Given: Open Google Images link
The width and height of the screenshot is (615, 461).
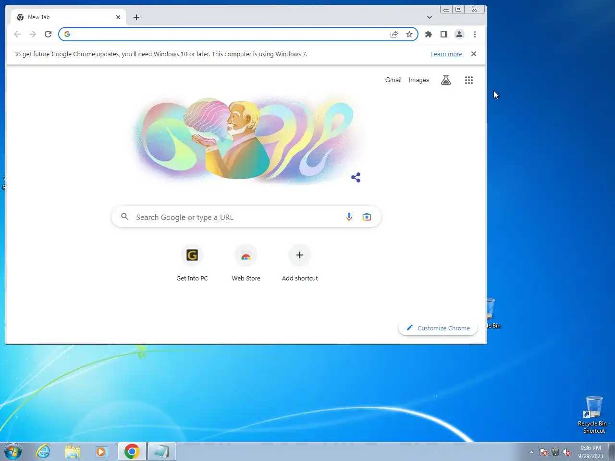Looking at the screenshot, I should (419, 80).
